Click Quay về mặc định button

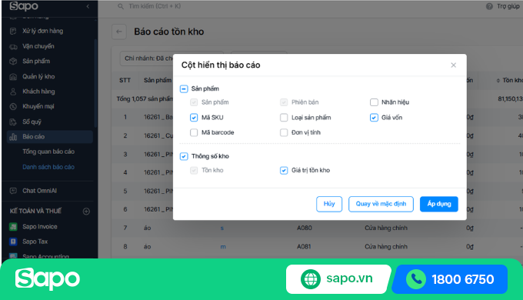(x=381, y=204)
